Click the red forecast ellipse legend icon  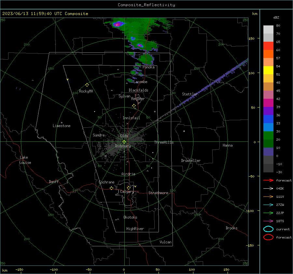pos(268,237)
